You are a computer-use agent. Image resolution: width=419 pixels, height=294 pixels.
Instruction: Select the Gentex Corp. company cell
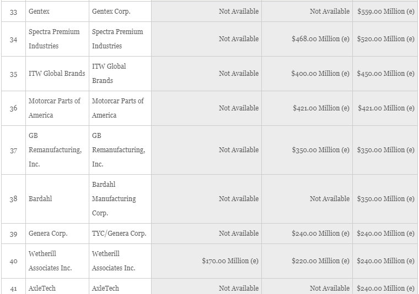(x=120, y=12)
